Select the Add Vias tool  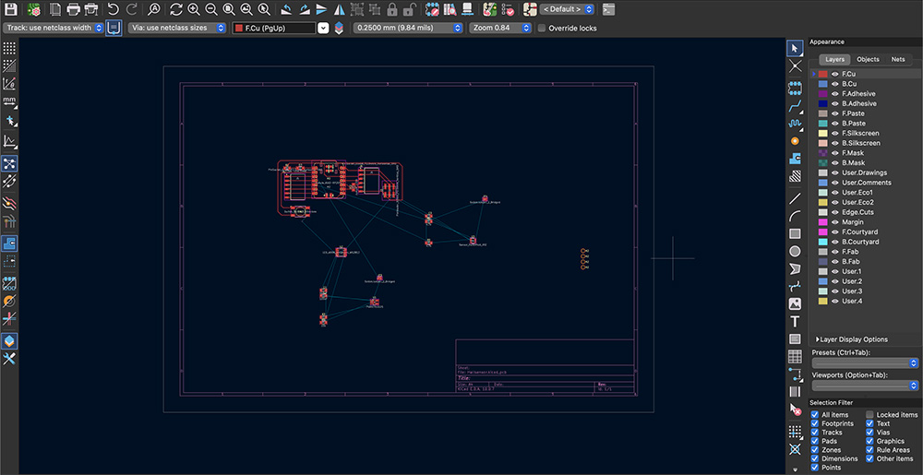[796, 141]
